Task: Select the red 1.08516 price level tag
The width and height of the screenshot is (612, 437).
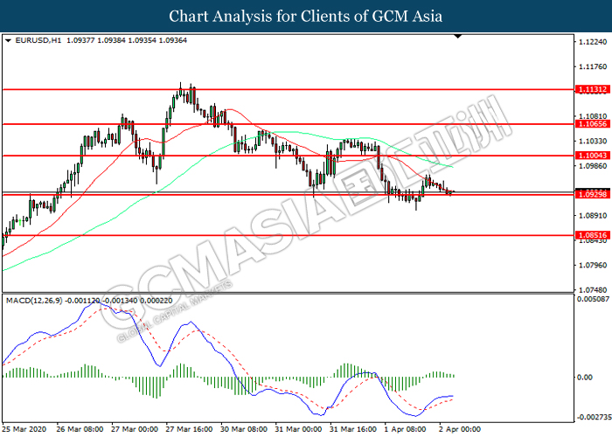Action: pos(593,235)
